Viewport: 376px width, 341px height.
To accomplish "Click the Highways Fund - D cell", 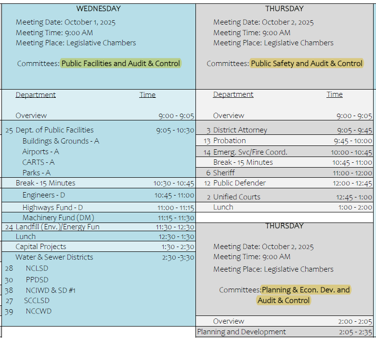I will coord(49,208).
